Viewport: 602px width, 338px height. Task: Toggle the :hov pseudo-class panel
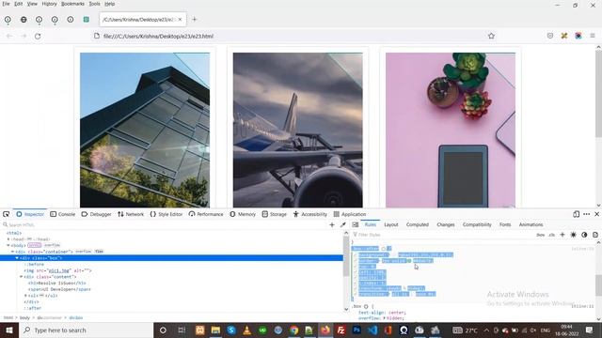(541, 235)
